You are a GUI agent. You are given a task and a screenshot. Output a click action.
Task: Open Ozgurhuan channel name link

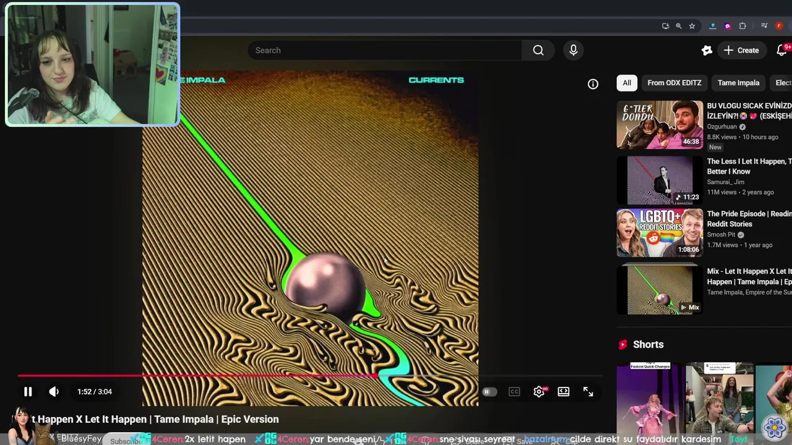point(722,127)
